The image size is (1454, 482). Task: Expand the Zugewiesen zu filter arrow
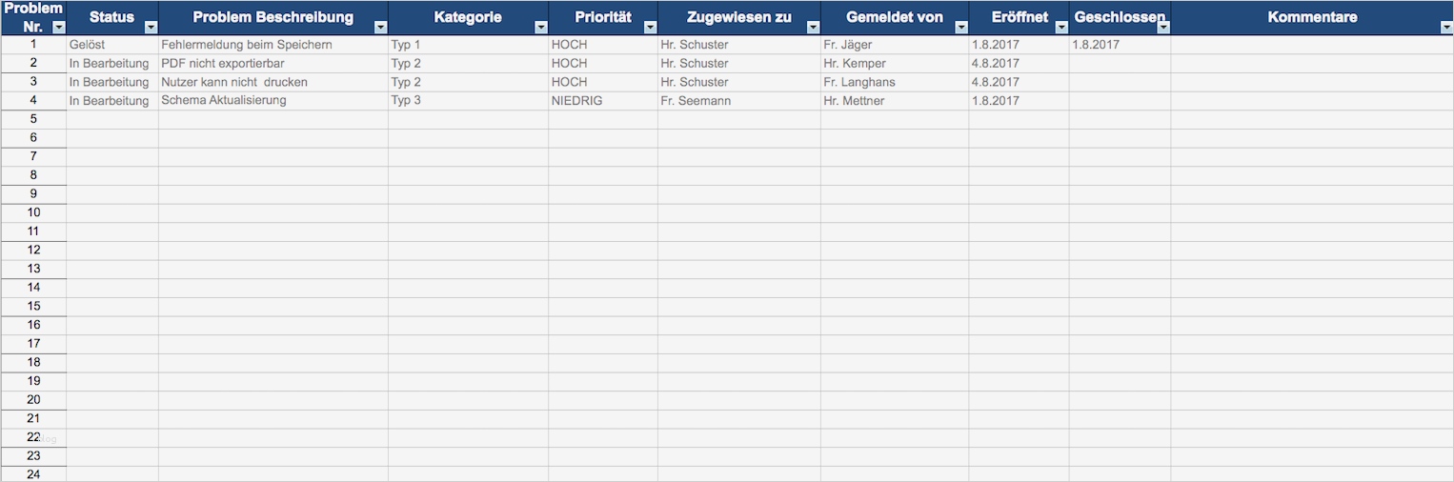813,28
